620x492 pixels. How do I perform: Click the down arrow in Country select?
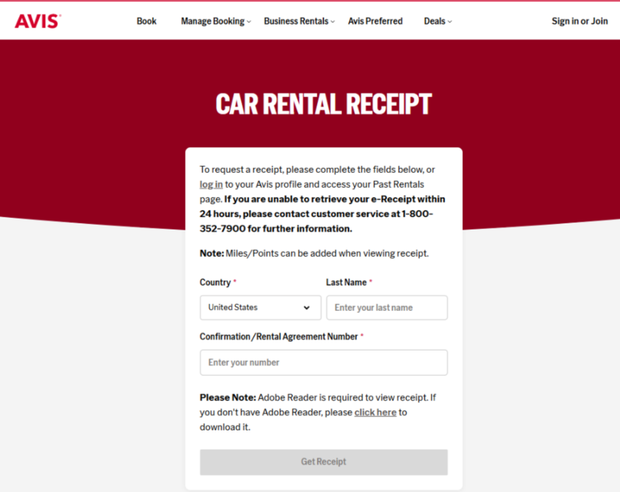(307, 307)
